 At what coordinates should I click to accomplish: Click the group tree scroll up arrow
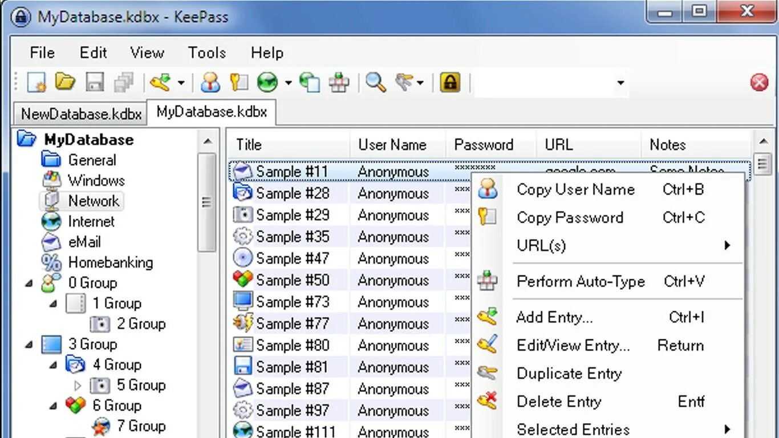pyautogui.click(x=207, y=141)
